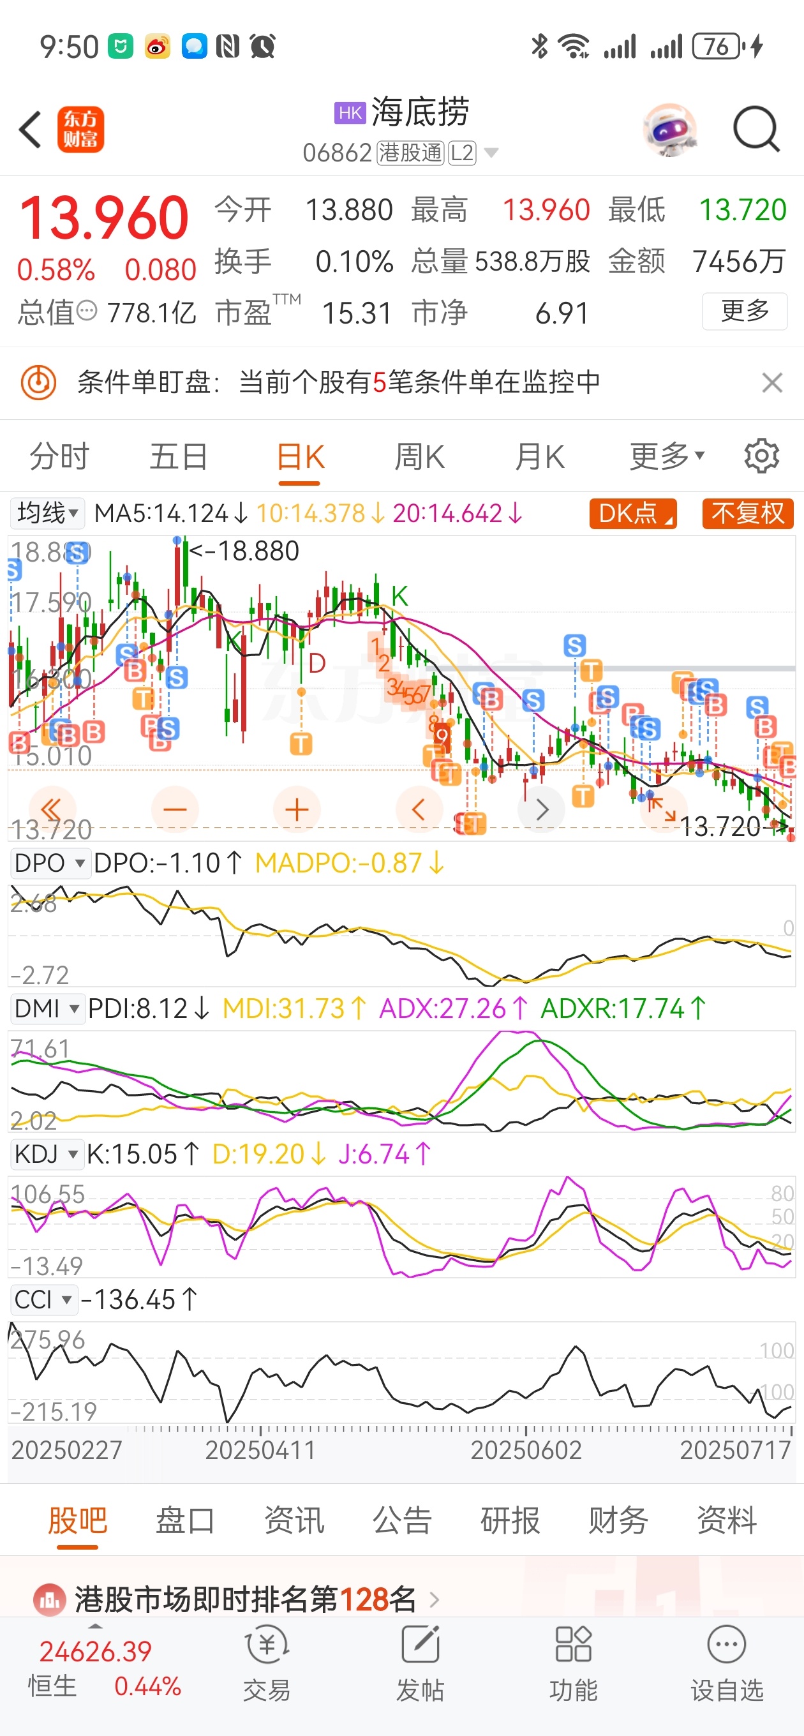This screenshot has height=1736, width=804.
Task: Open the DMI indicator dropdown
Action: point(47,1009)
